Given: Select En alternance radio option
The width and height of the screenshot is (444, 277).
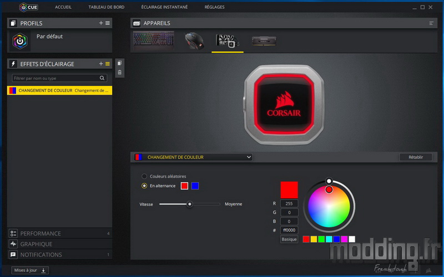Looking at the screenshot, I should click(144, 186).
